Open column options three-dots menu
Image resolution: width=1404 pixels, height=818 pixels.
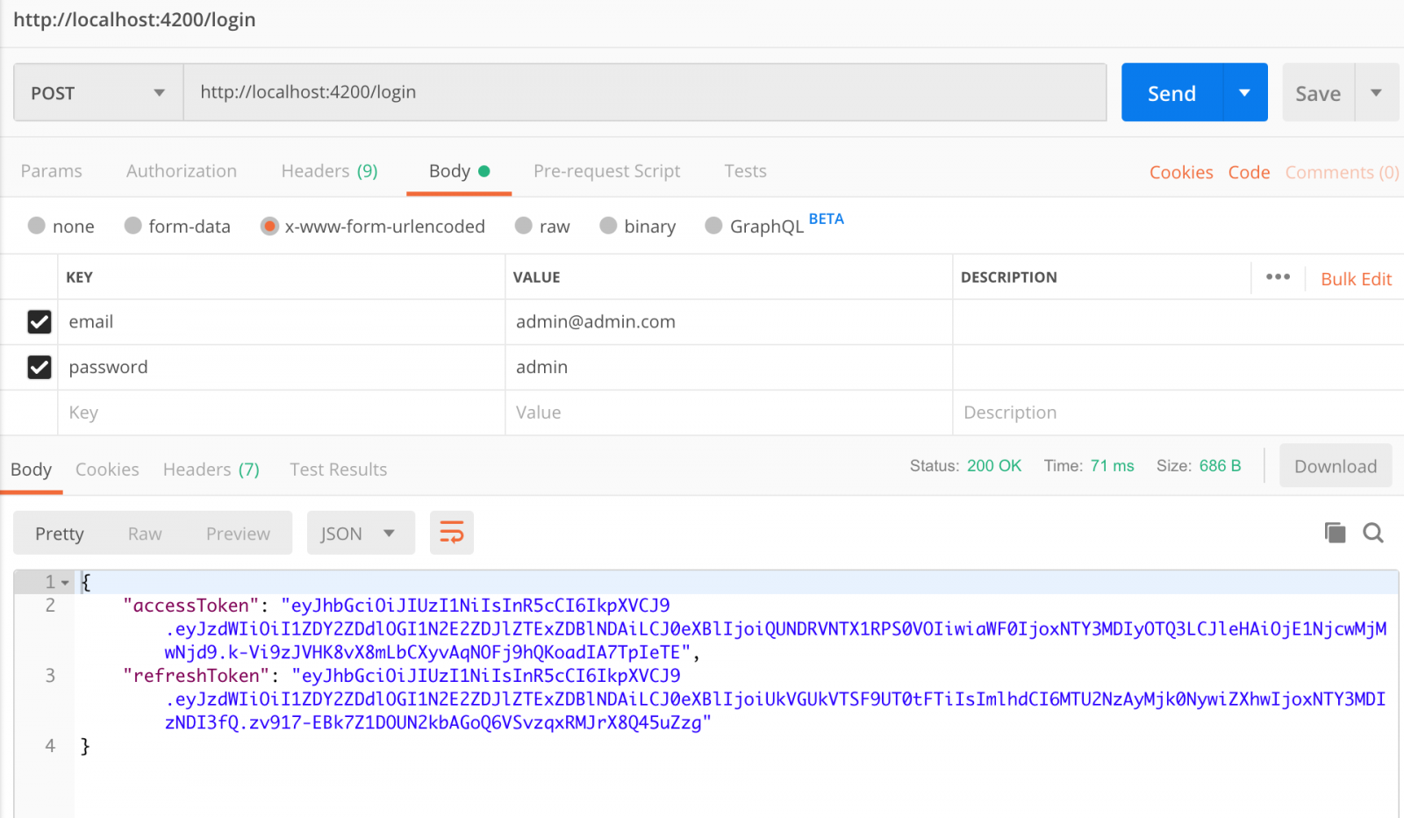coord(1278,277)
